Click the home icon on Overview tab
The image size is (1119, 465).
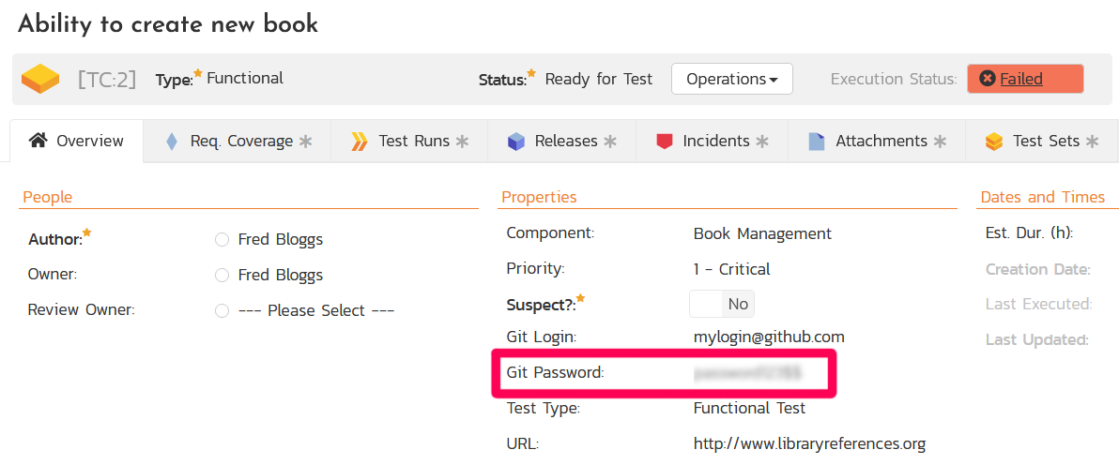[x=38, y=141]
